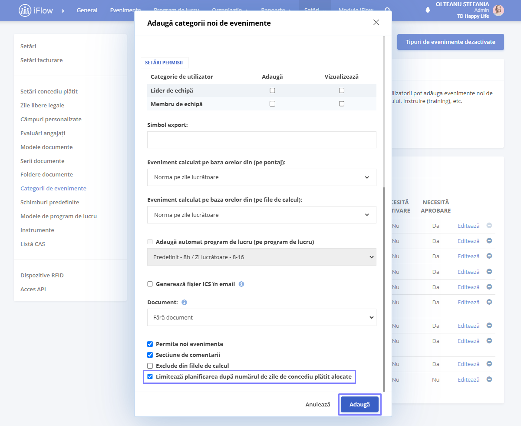Open Modele documente in sidebar
Viewport: 521px width, 426px height.
click(x=46, y=147)
